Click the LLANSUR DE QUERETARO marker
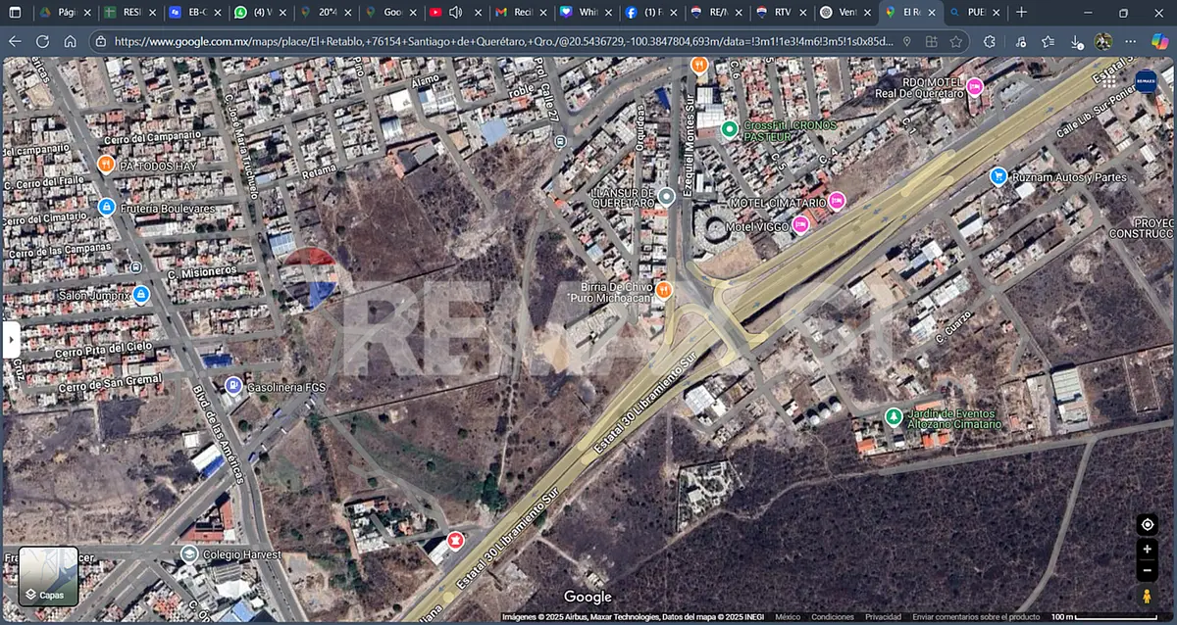This screenshot has width=1177, height=625. [x=667, y=196]
